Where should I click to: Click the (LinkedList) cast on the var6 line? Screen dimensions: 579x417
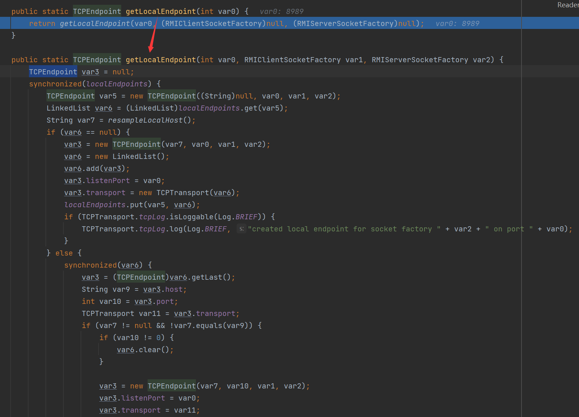point(152,108)
